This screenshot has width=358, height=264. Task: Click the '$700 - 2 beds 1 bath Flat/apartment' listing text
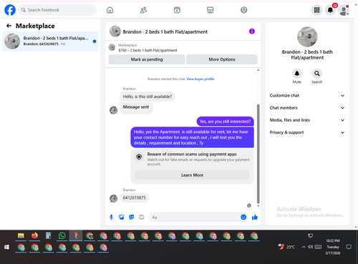click(x=147, y=50)
